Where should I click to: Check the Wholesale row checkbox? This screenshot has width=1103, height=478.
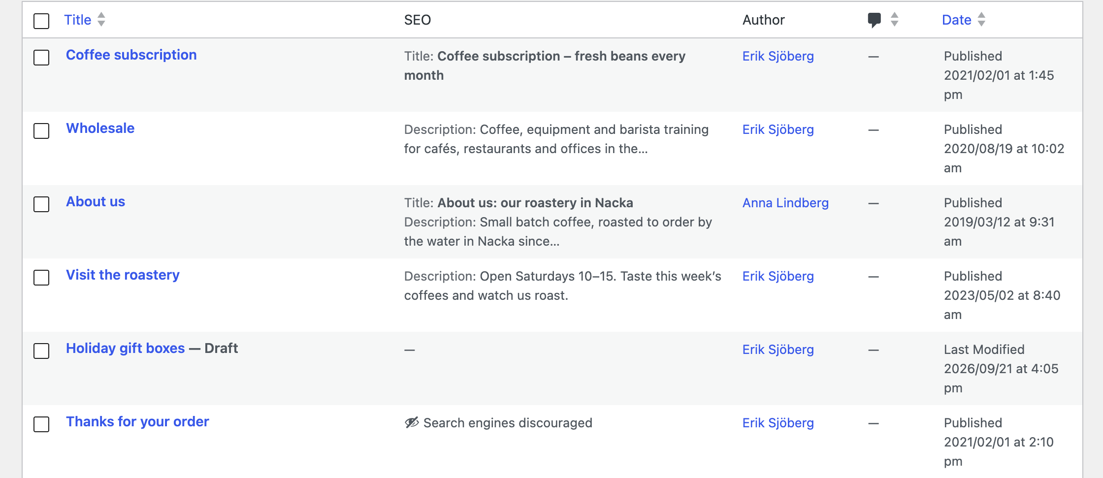pyautogui.click(x=41, y=131)
